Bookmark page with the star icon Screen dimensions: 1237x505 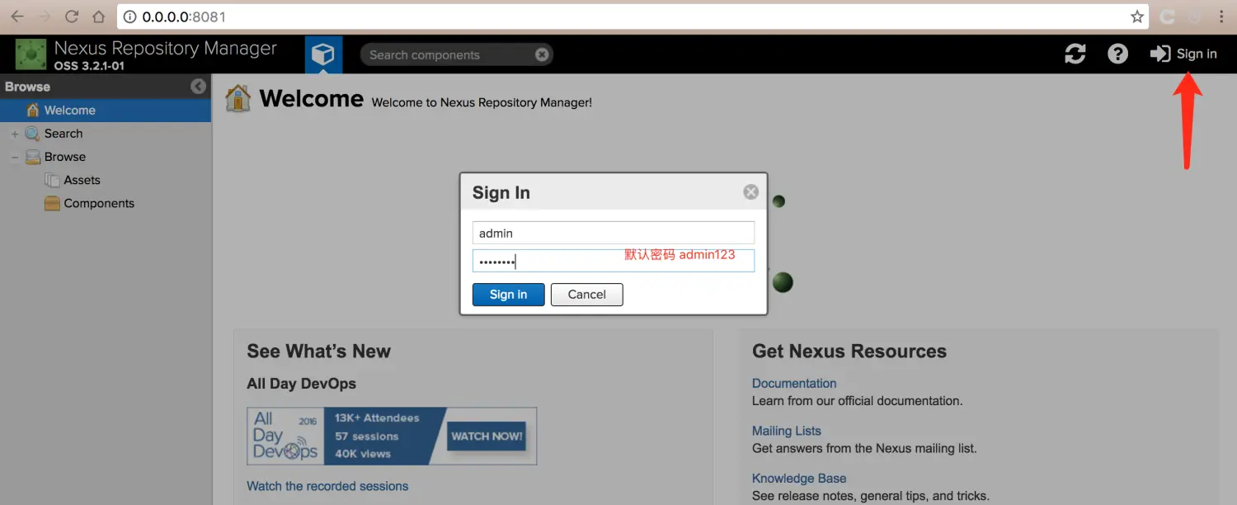[x=1137, y=17]
